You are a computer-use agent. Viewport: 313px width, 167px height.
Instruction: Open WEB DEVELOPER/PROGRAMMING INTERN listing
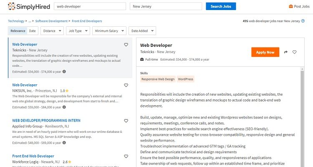pos(46,121)
